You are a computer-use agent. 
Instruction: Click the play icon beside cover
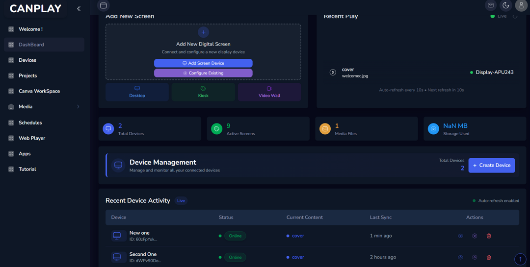(333, 72)
